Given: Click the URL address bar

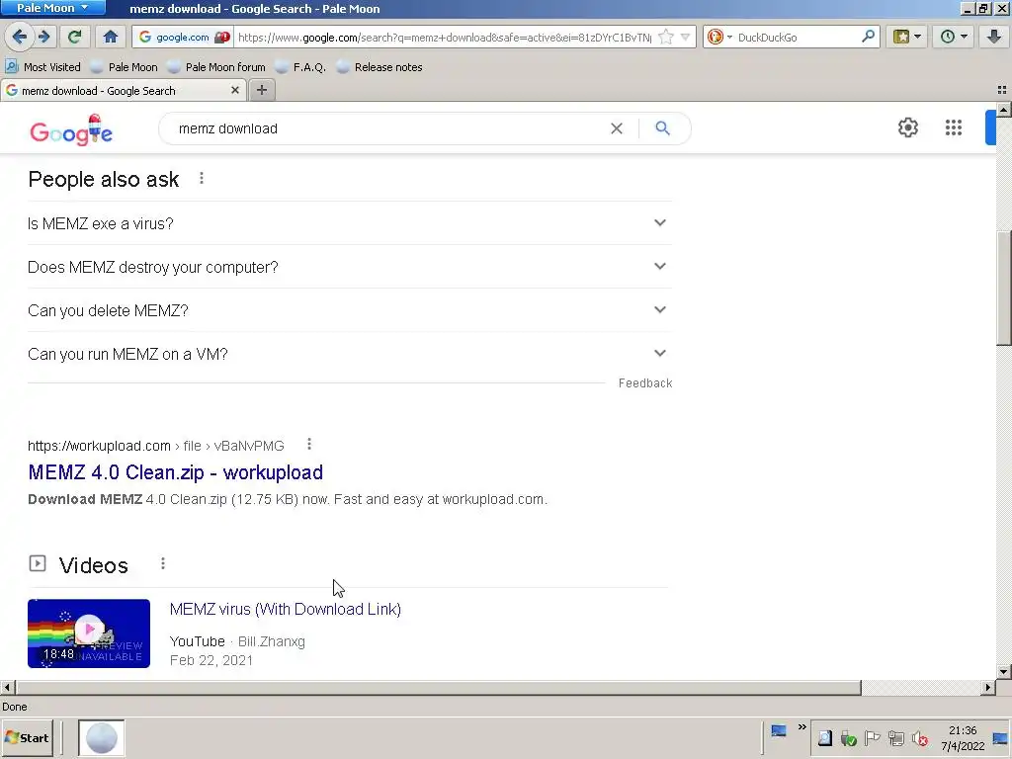Looking at the screenshot, I should point(444,37).
